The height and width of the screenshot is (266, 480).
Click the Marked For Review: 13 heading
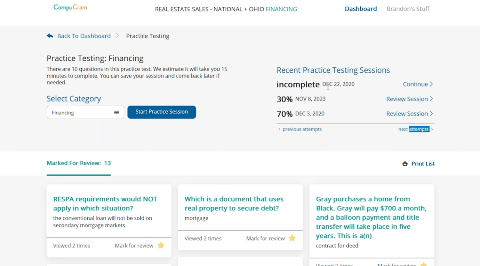pos(78,163)
